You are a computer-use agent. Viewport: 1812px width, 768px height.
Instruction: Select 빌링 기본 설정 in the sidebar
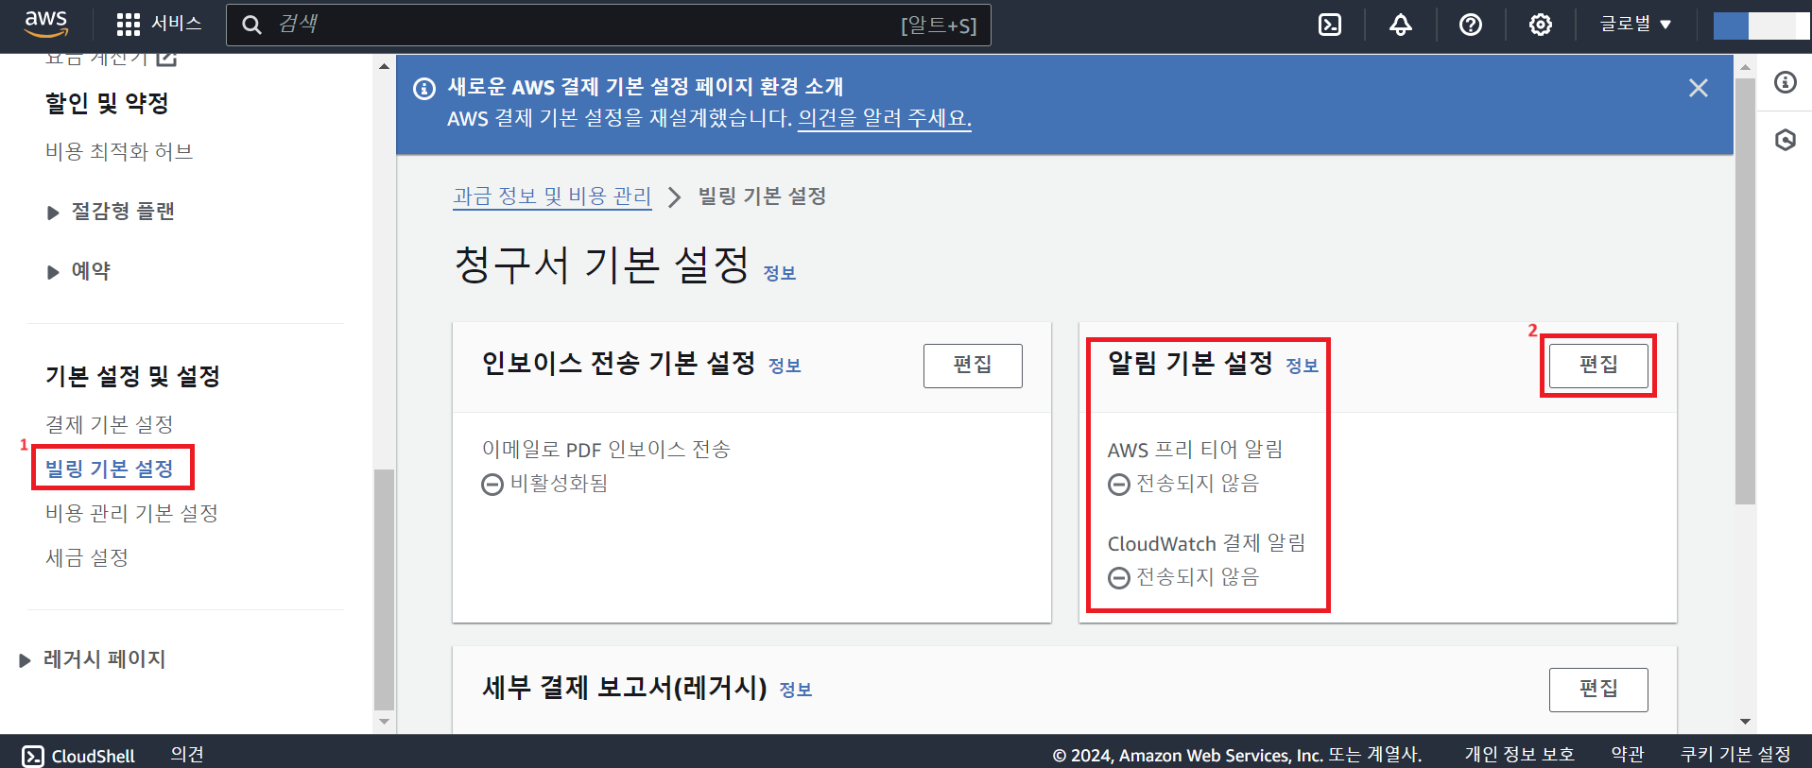(x=110, y=469)
